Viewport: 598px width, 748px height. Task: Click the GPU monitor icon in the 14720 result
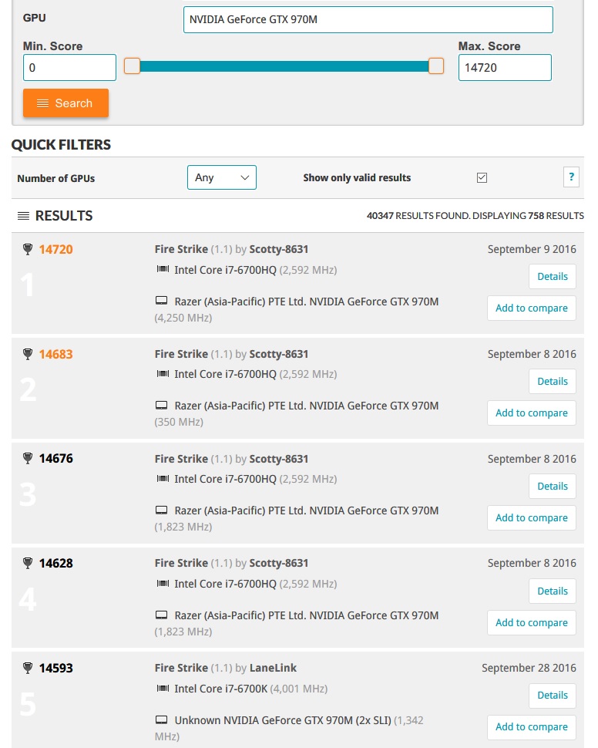click(x=162, y=301)
